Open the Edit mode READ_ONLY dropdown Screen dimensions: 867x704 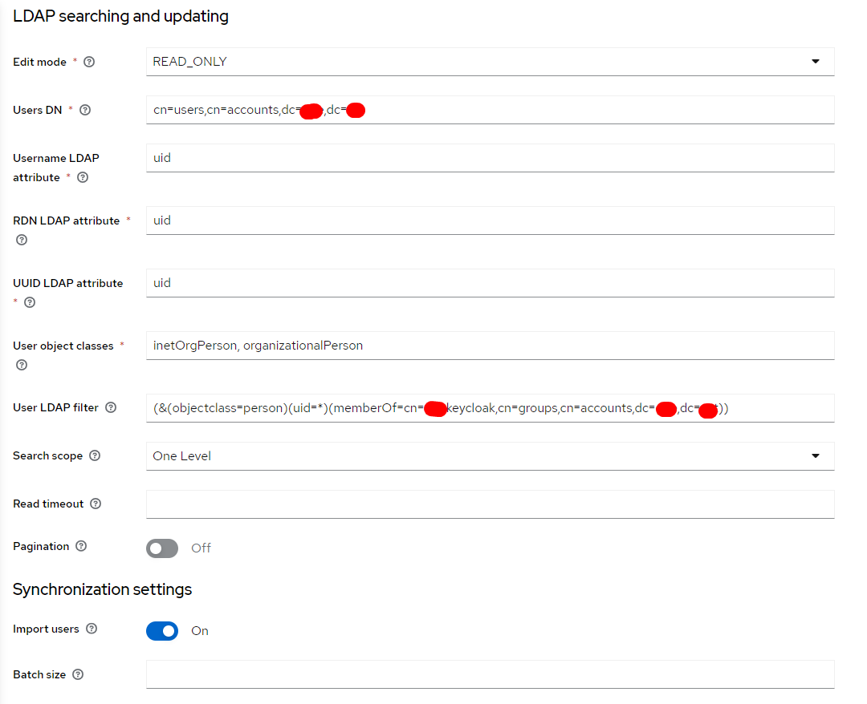click(490, 62)
